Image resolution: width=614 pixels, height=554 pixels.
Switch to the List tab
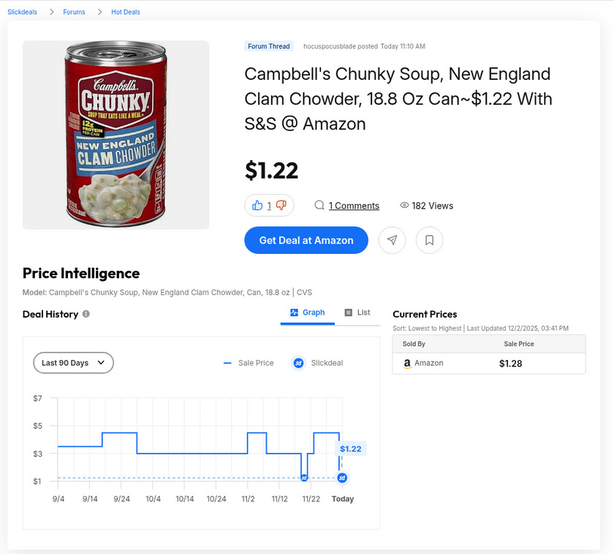[357, 312]
